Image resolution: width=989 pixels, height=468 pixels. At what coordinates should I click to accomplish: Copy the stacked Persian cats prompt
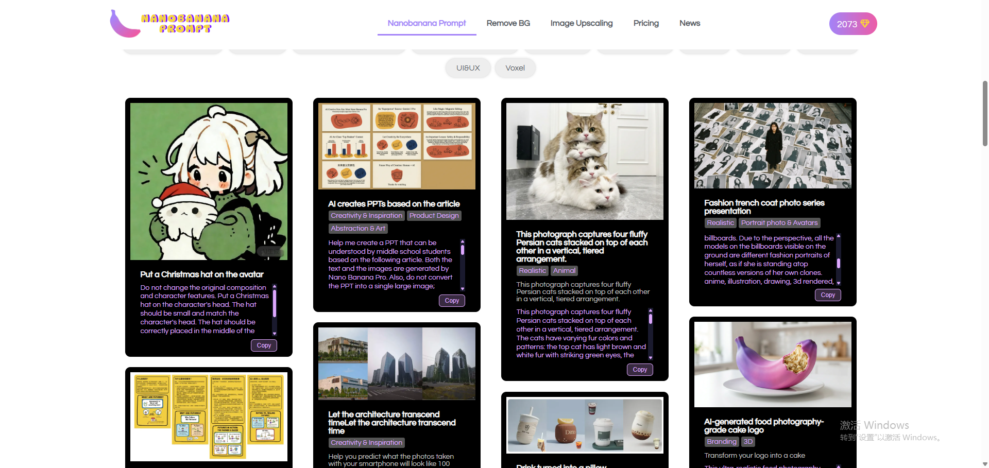click(640, 370)
